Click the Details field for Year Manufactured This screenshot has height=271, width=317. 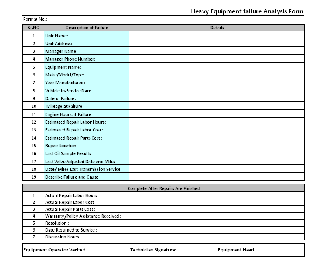coord(217,82)
